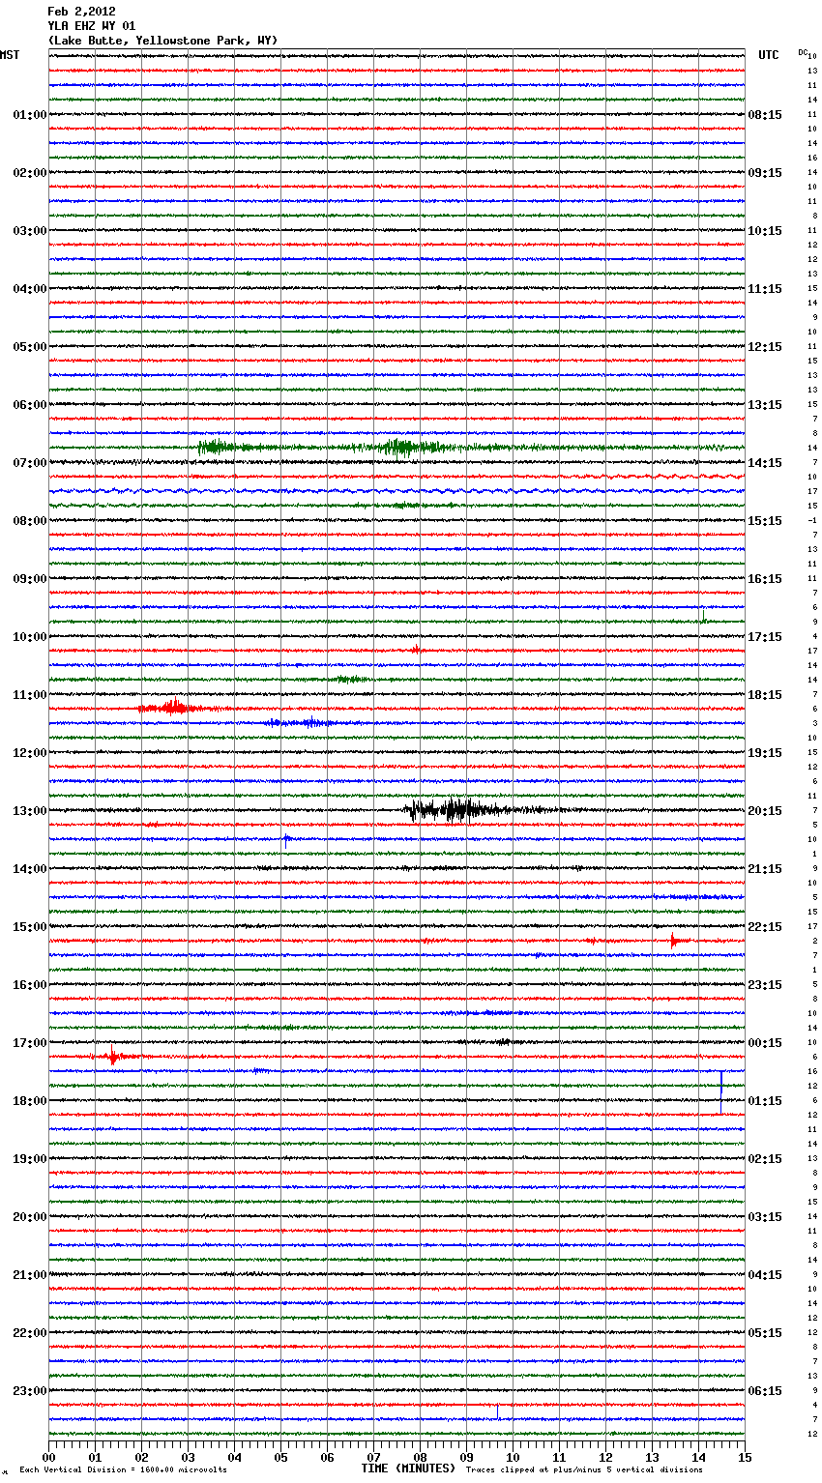Select the 13:00 MST time label

29,811
